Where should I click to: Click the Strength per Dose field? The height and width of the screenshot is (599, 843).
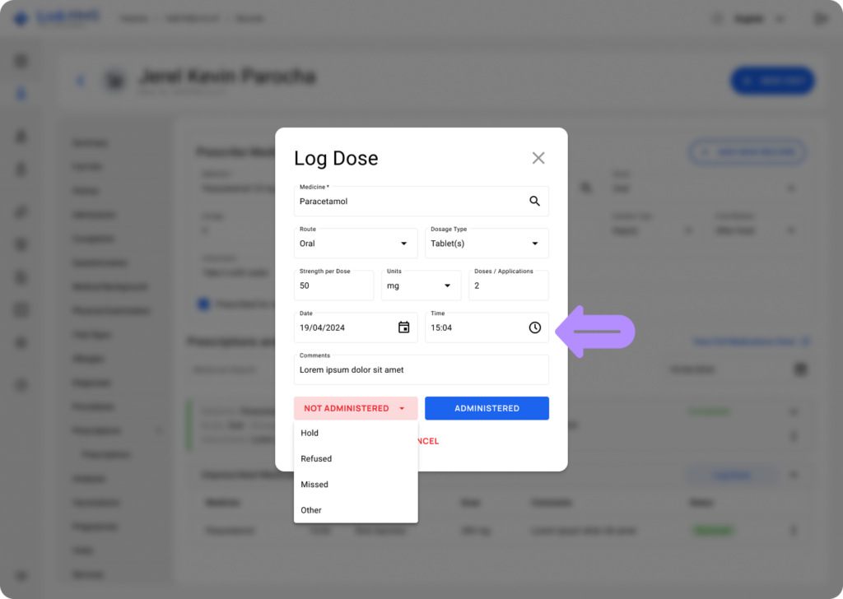click(333, 286)
